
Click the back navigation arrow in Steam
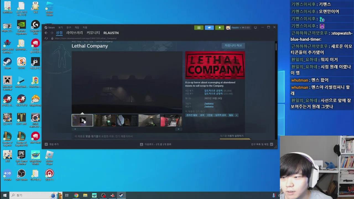tap(46, 33)
